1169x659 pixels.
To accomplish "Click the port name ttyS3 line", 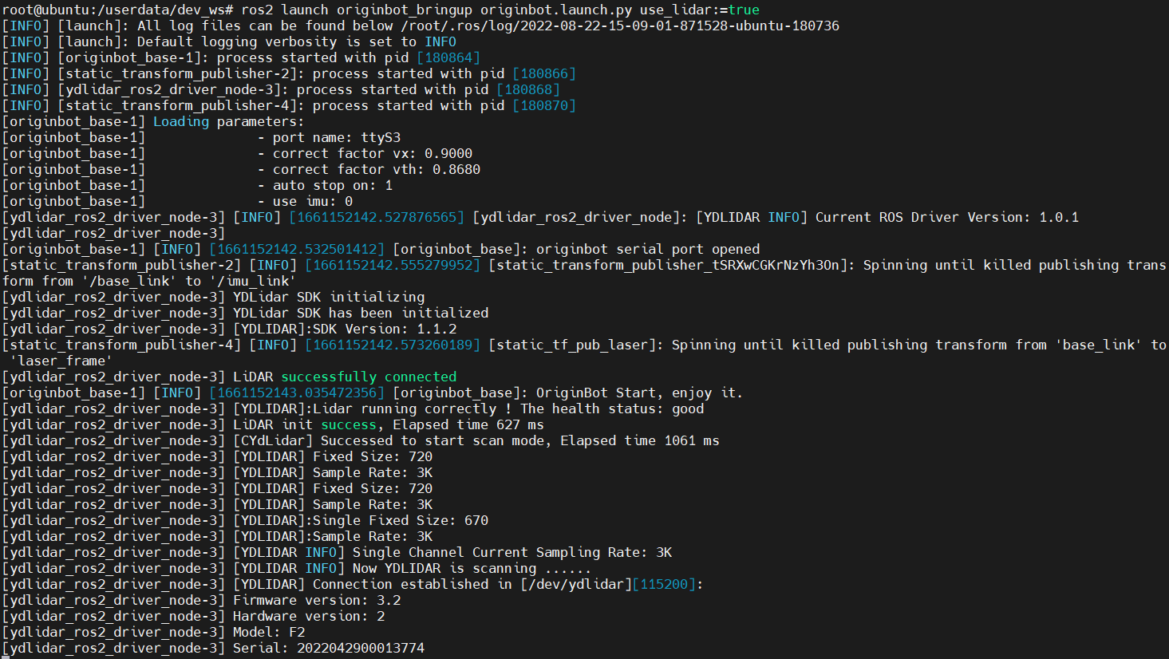I will (329, 137).
